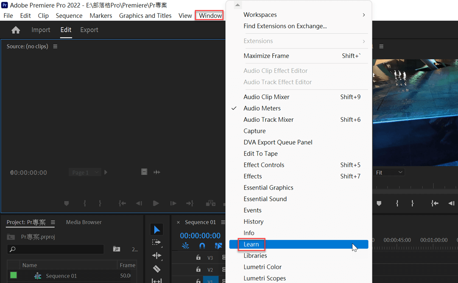Choose Essential Graphics in Window menu
458x283 pixels.
[299, 188]
